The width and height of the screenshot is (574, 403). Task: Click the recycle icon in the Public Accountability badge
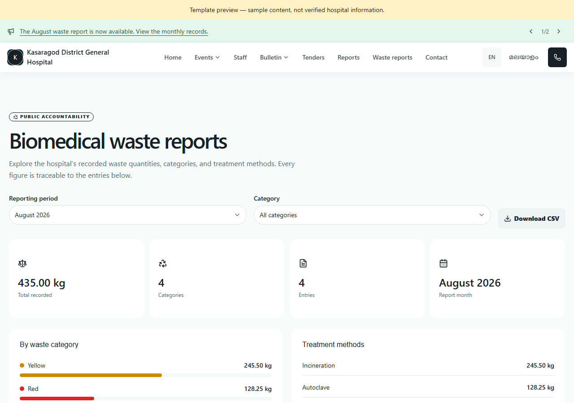coord(16,117)
